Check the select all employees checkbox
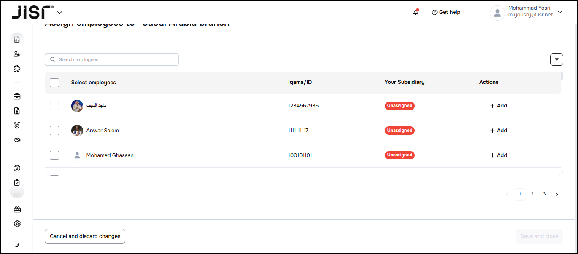 pos(54,83)
